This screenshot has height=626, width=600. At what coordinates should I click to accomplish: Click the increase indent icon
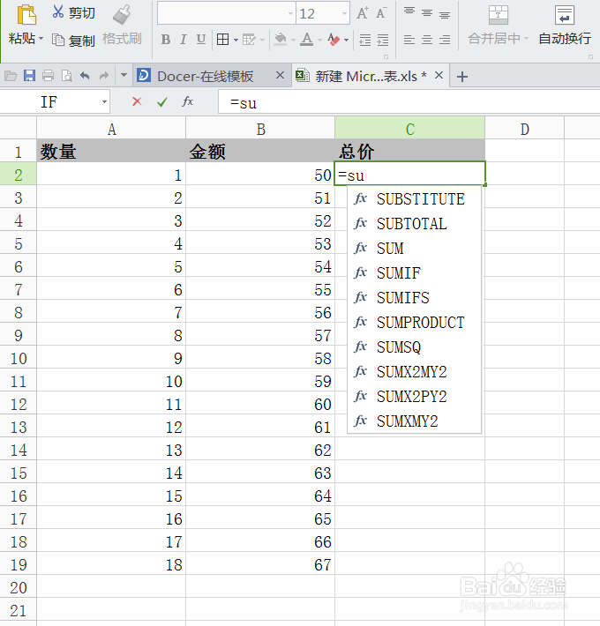tap(383, 40)
